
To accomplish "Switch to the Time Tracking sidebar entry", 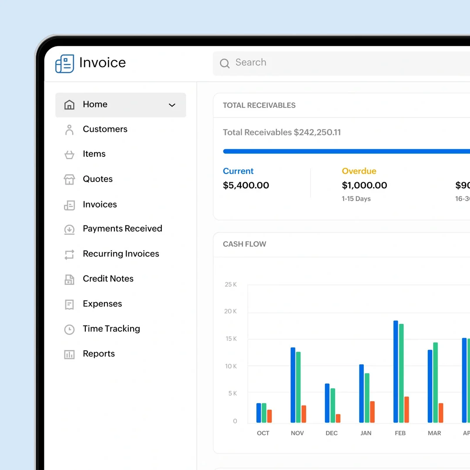I will (x=111, y=329).
